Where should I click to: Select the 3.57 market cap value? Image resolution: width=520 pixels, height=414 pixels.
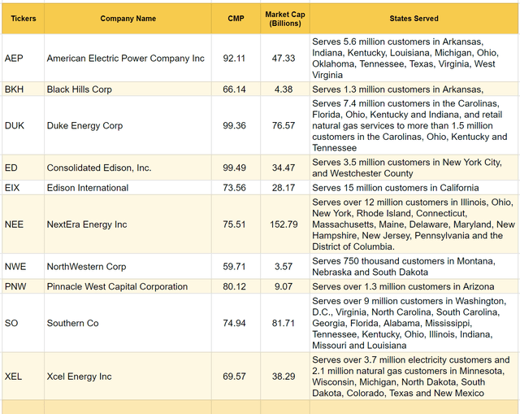[285, 266]
